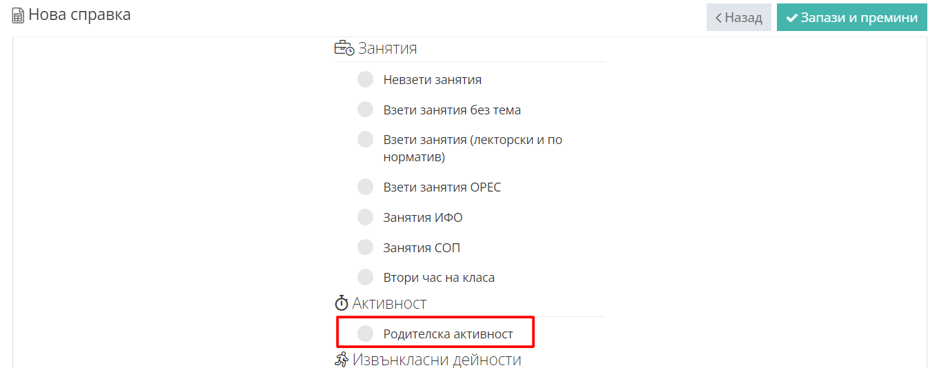Click the stopwatch icon next to Активност
This screenshot has width=928, height=368.
click(342, 303)
